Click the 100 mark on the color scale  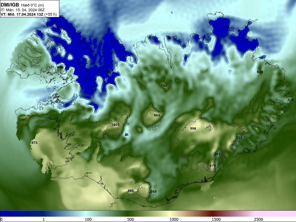(88, 219)
